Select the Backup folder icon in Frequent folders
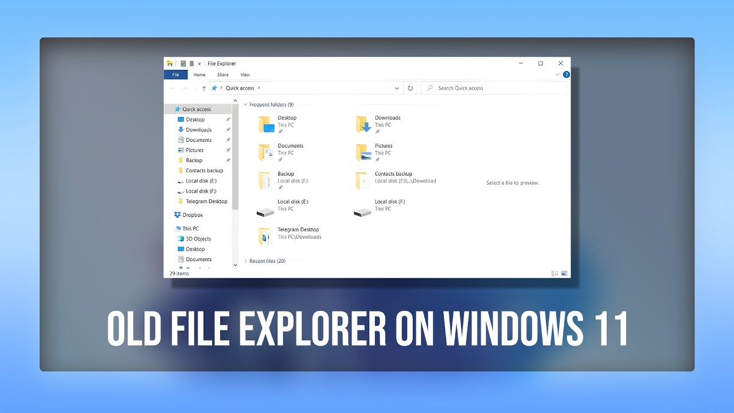This screenshot has height=413, width=734. click(x=265, y=181)
